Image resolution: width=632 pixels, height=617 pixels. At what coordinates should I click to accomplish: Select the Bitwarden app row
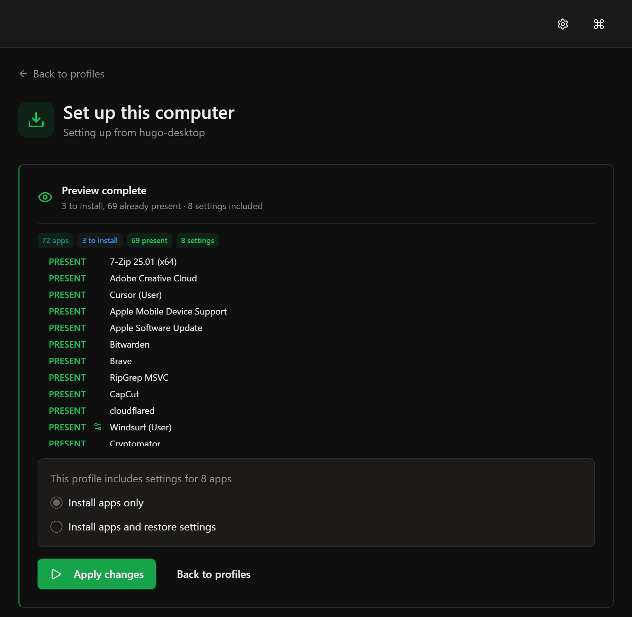coord(129,345)
